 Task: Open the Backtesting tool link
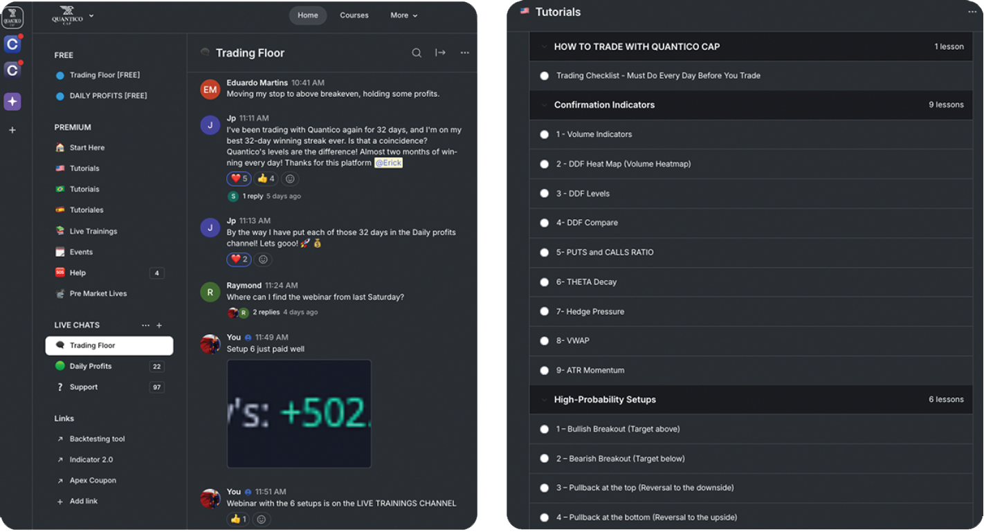click(x=97, y=439)
